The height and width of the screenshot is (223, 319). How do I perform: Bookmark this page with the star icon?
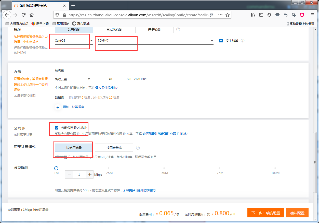[x=228, y=15]
